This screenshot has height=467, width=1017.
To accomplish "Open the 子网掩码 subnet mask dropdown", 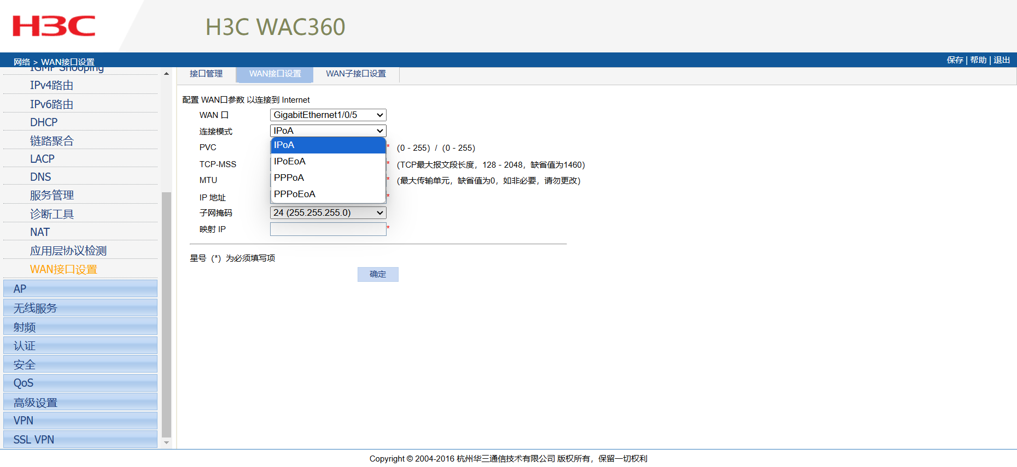I will pyautogui.click(x=328, y=212).
